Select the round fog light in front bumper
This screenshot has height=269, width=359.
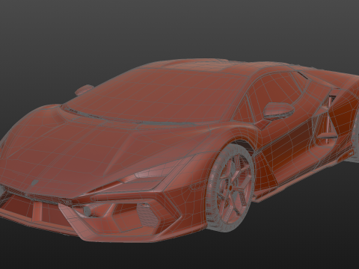[88, 211]
